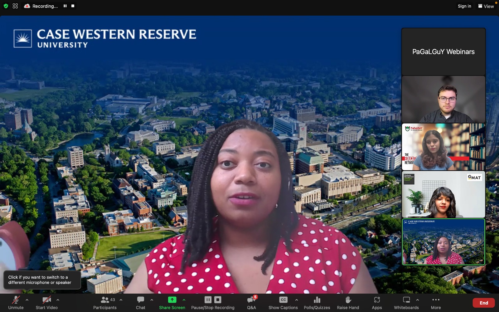The image size is (499, 312).
Task: Expand the Whiteboards options chevron
Action: (x=418, y=300)
